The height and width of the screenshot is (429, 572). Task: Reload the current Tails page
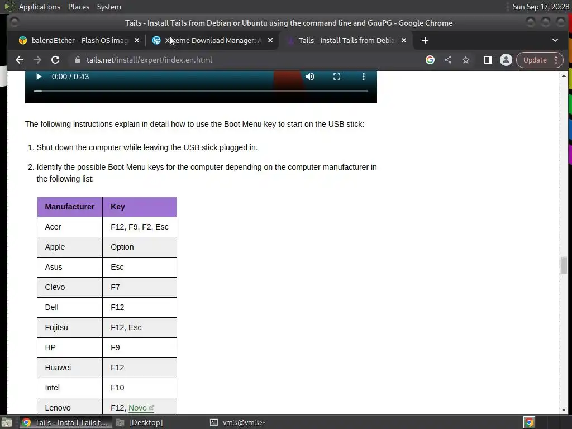pyautogui.click(x=55, y=60)
